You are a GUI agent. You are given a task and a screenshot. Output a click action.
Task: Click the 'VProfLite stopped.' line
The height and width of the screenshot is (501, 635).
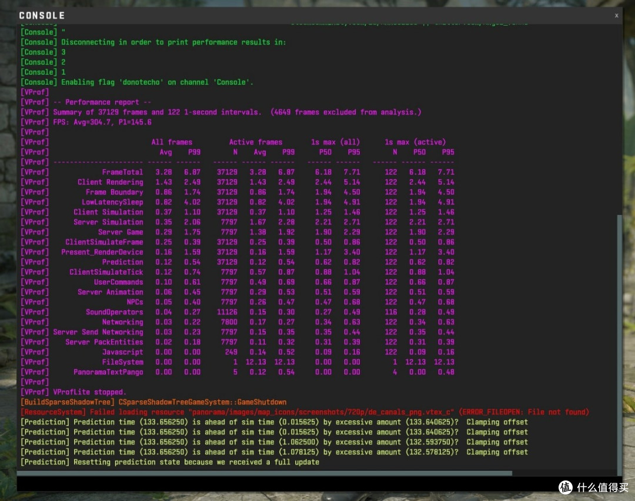(x=73, y=392)
